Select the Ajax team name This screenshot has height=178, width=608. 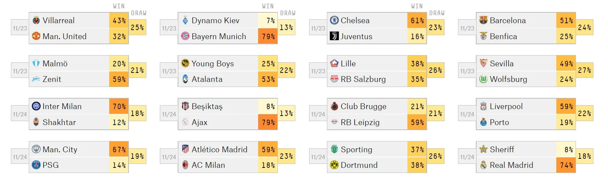(200, 123)
